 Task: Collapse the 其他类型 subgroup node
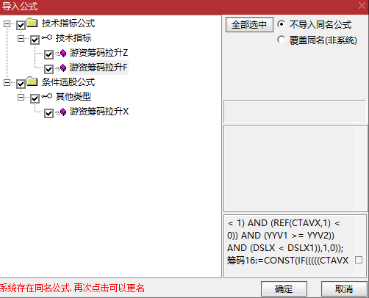(x=21, y=97)
